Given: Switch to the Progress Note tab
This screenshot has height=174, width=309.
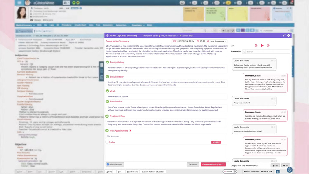Looking at the screenshot, I should point(24,31).
